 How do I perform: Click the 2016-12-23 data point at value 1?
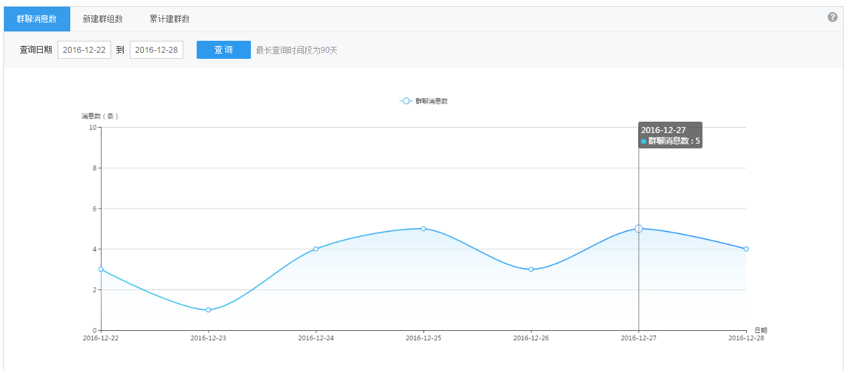[209, 310]
